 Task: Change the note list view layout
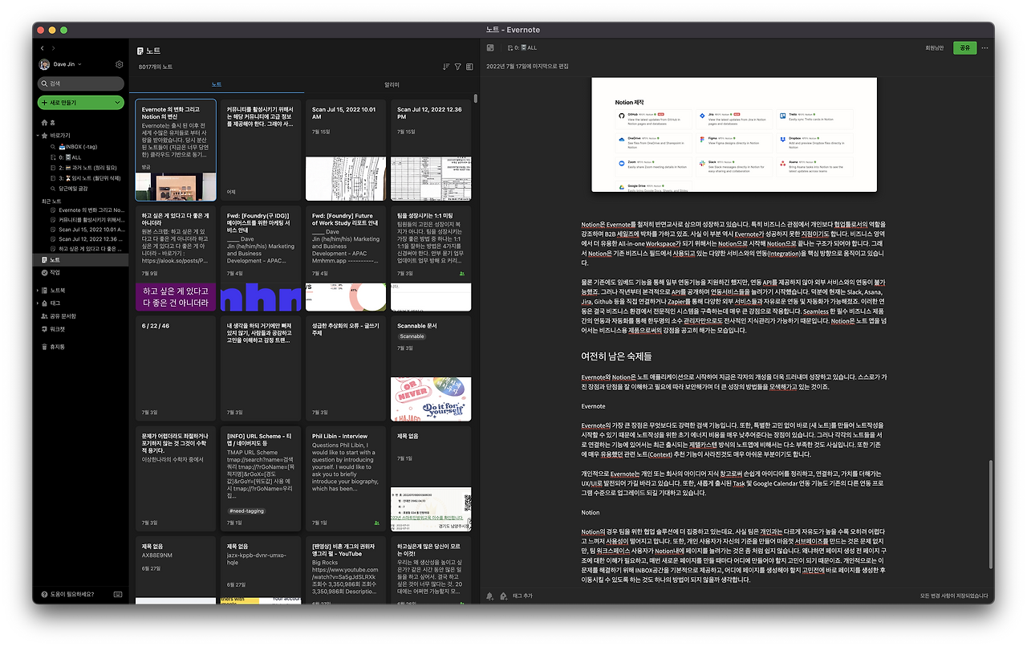(469, 67)
